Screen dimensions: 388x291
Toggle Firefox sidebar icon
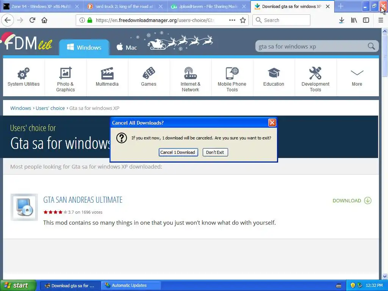click(x=366, y=20)
